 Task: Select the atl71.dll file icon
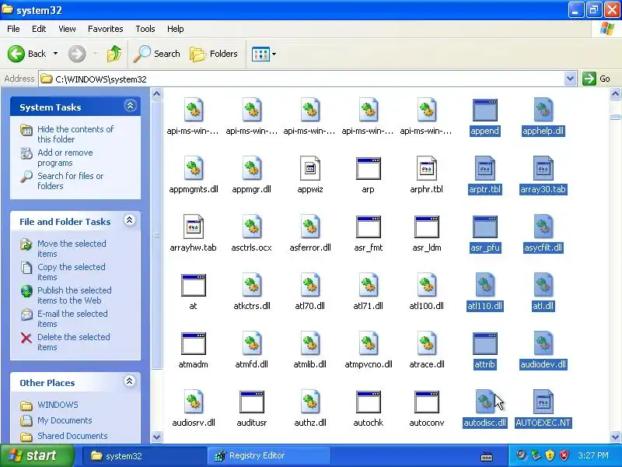click(368, 285)
